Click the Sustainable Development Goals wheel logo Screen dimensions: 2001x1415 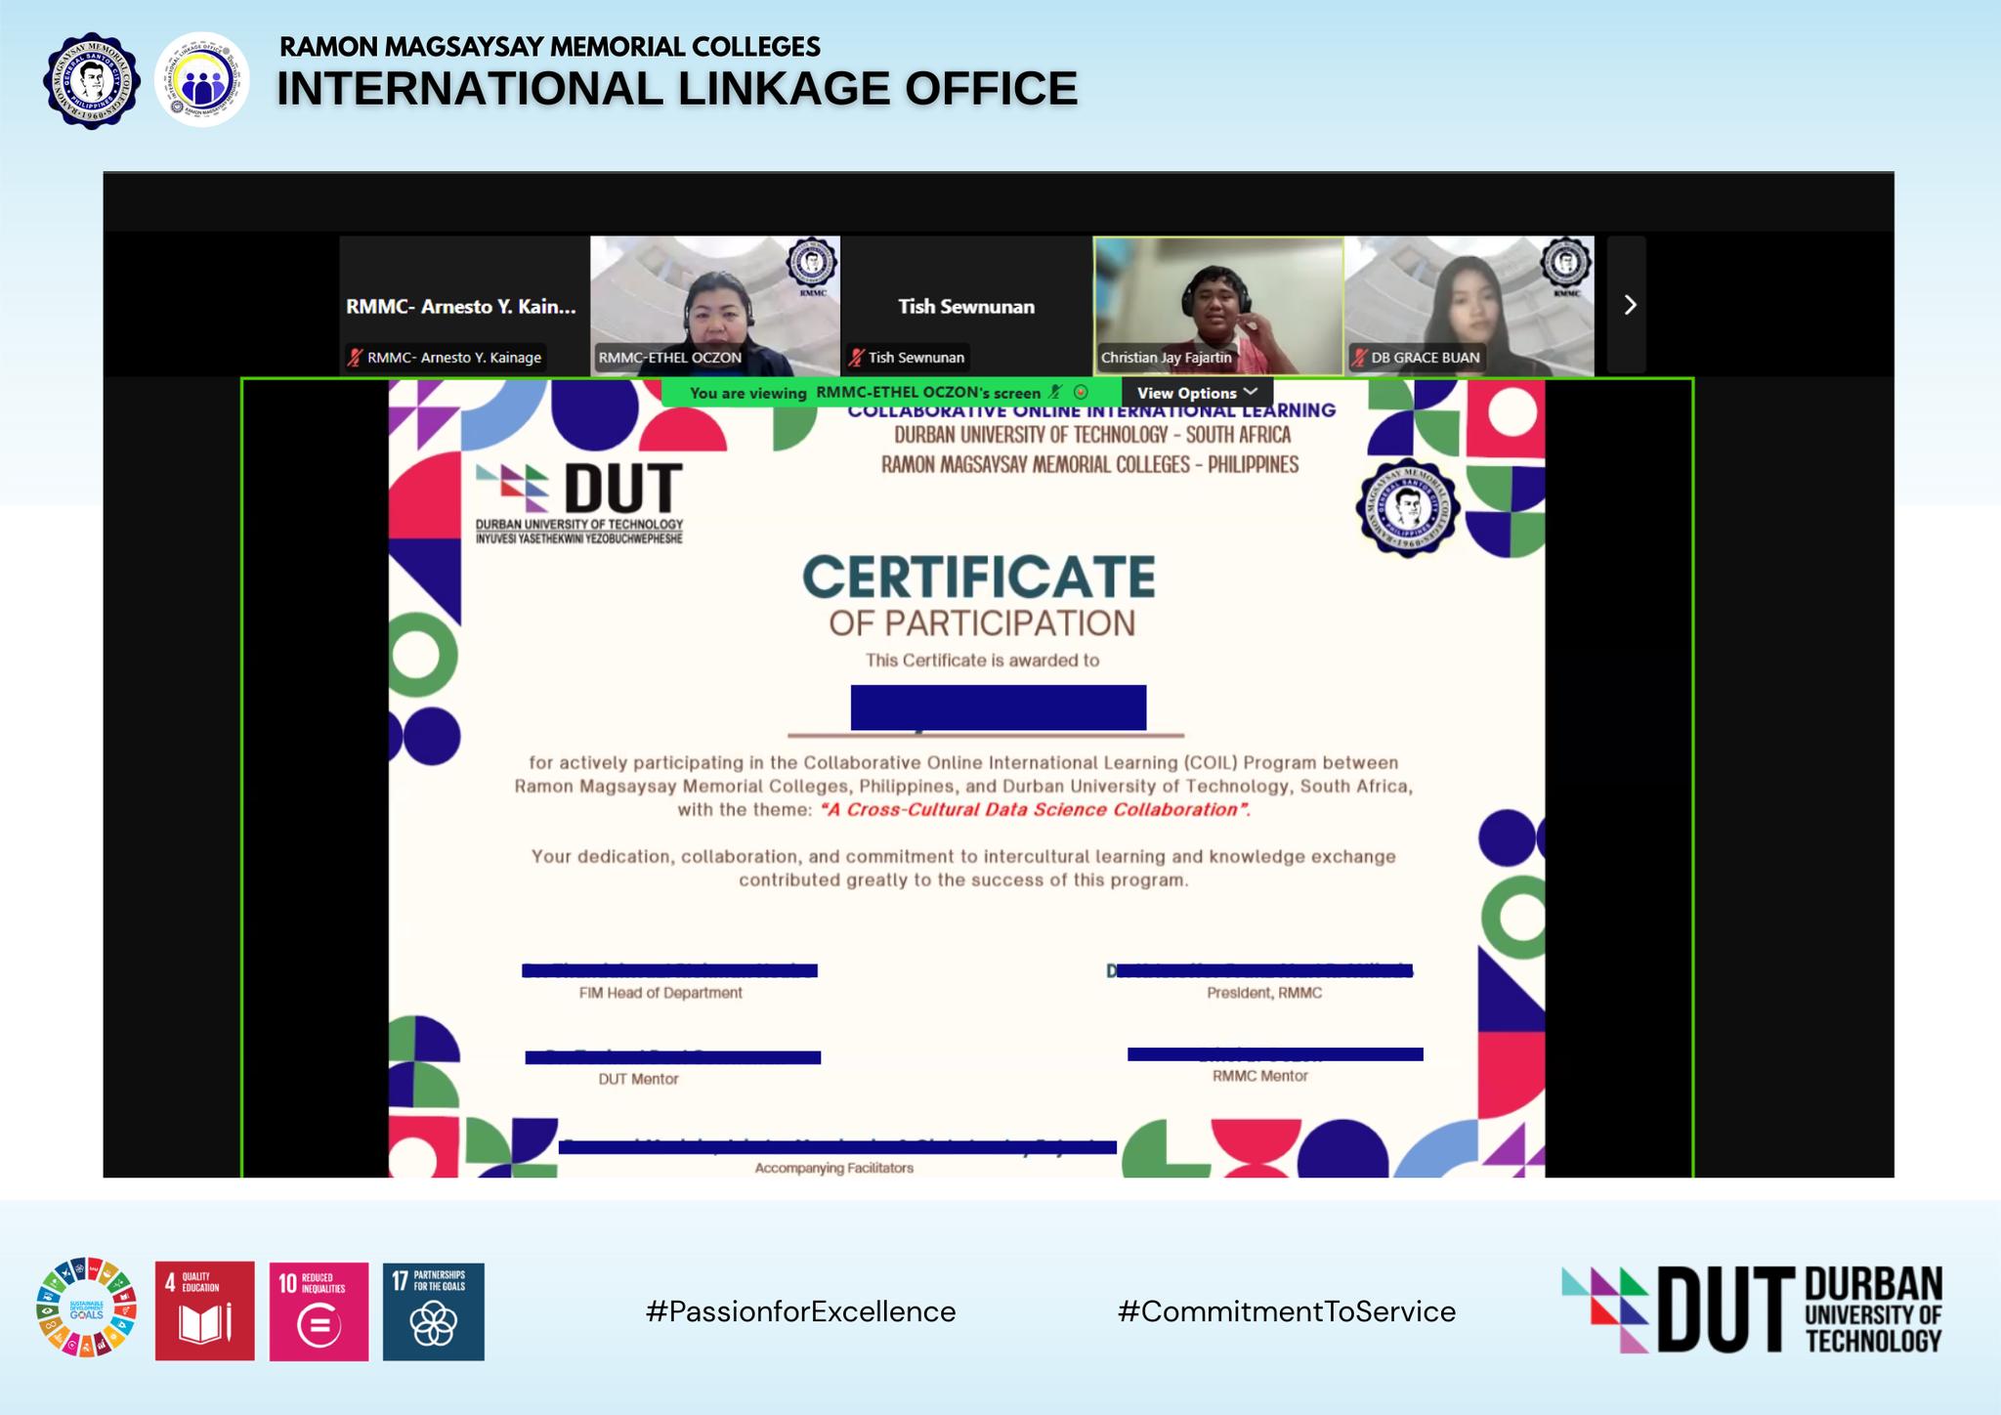(x=86, y=1308)
